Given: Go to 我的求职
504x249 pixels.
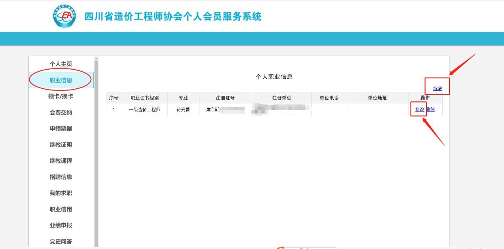Looking at the screenshot, I should click(x=61, y=193).
